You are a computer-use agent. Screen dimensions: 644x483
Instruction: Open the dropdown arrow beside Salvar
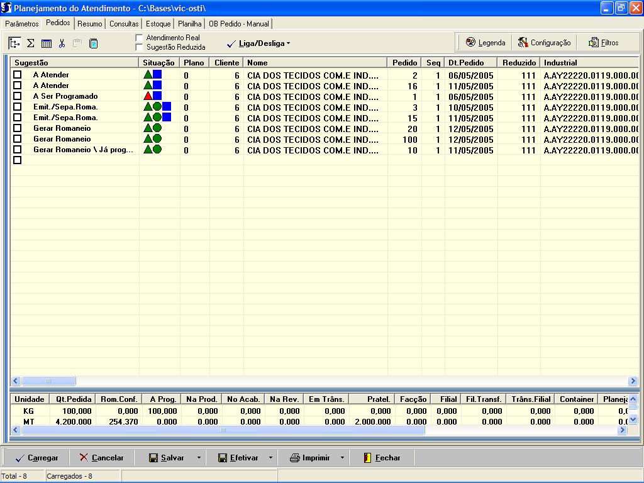(199, 458)
